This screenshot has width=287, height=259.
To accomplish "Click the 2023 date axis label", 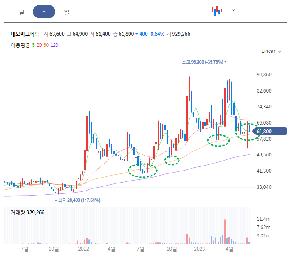I will pos(199,249).
